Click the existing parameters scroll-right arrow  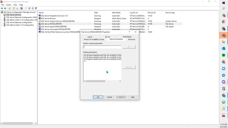coord(120,81)
